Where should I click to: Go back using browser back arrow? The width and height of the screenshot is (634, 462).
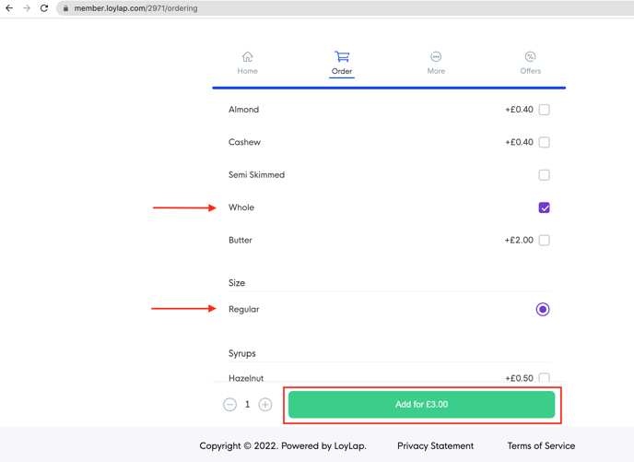click(9, 8)
